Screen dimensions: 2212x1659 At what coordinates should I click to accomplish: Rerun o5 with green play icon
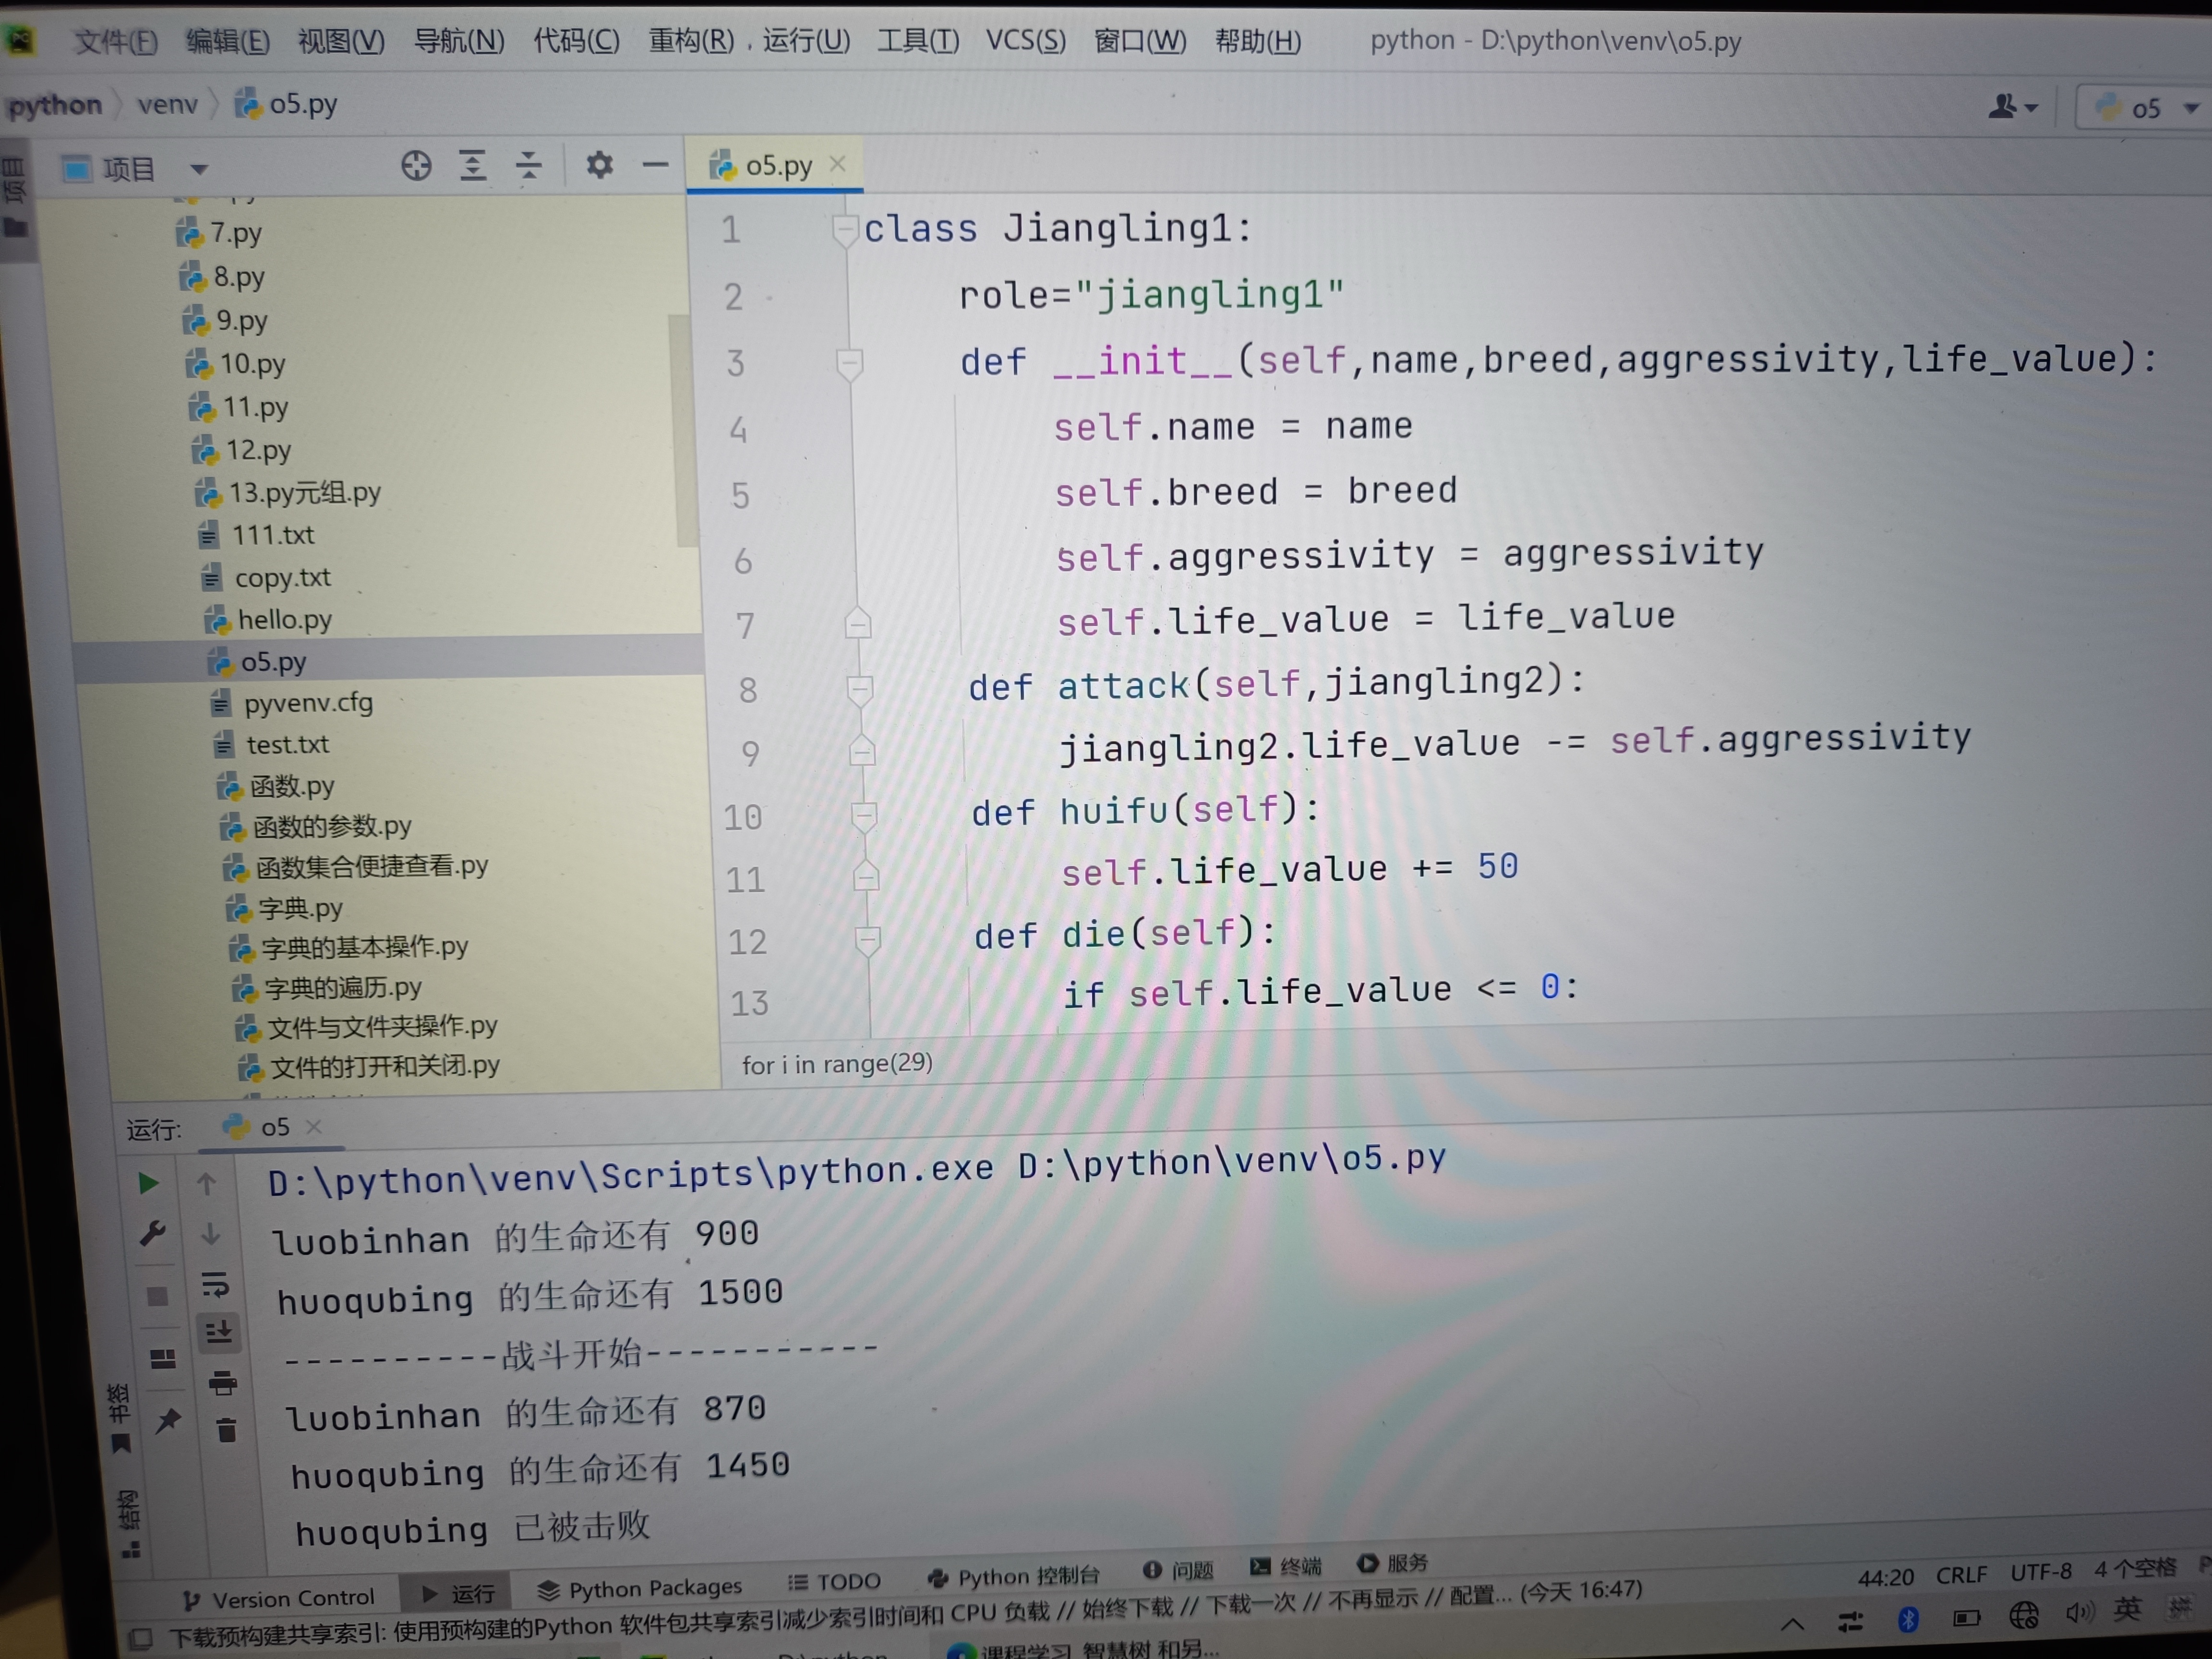coord(148,1184)
